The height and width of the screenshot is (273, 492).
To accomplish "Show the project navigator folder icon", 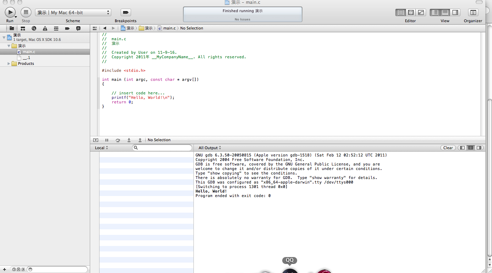I will pyautogui.click(x=12, y=28).
